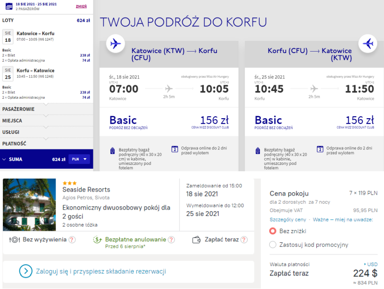Change payment currency via USD selector
Screen dimensions: 384x289
point(371,264)
